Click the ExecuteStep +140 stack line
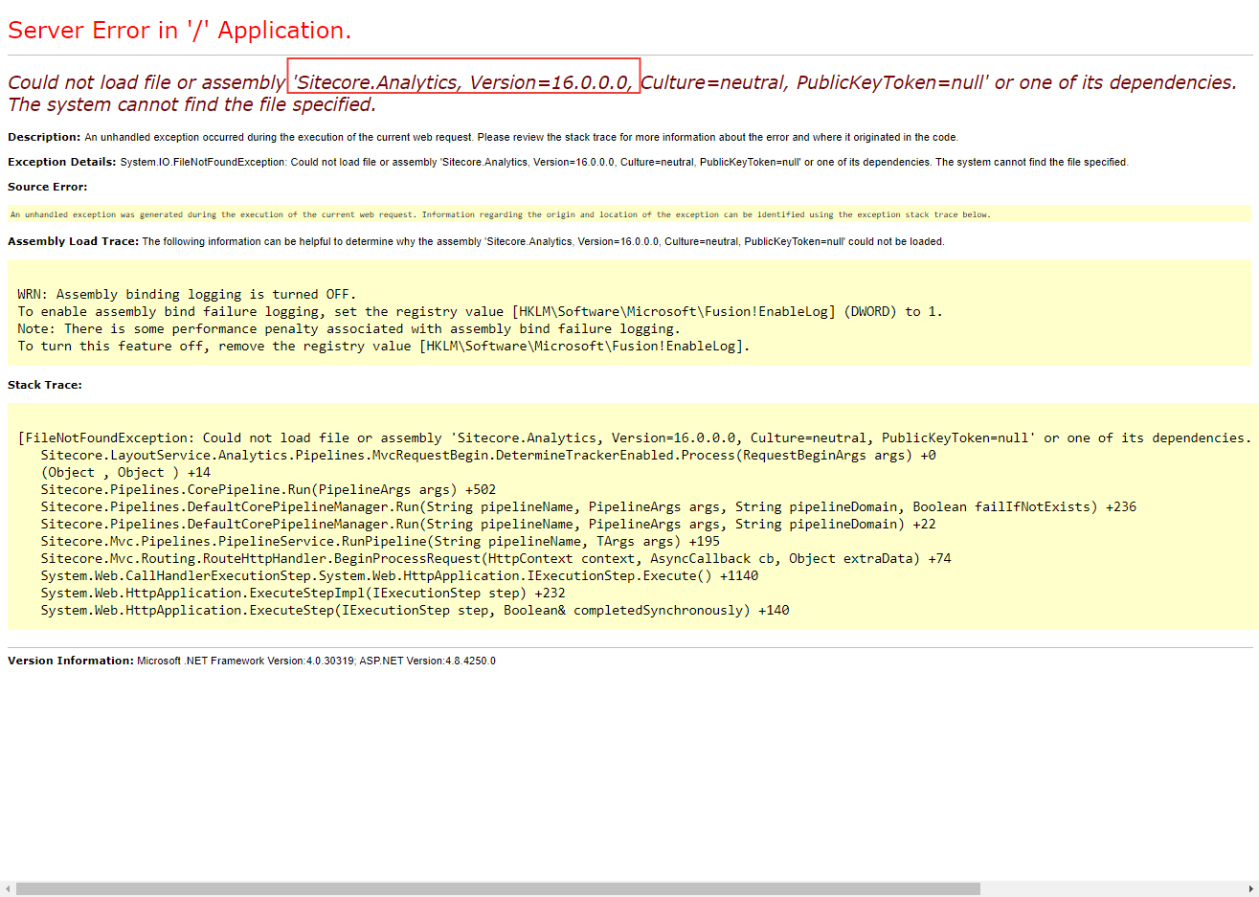 [x=415, y=610]
